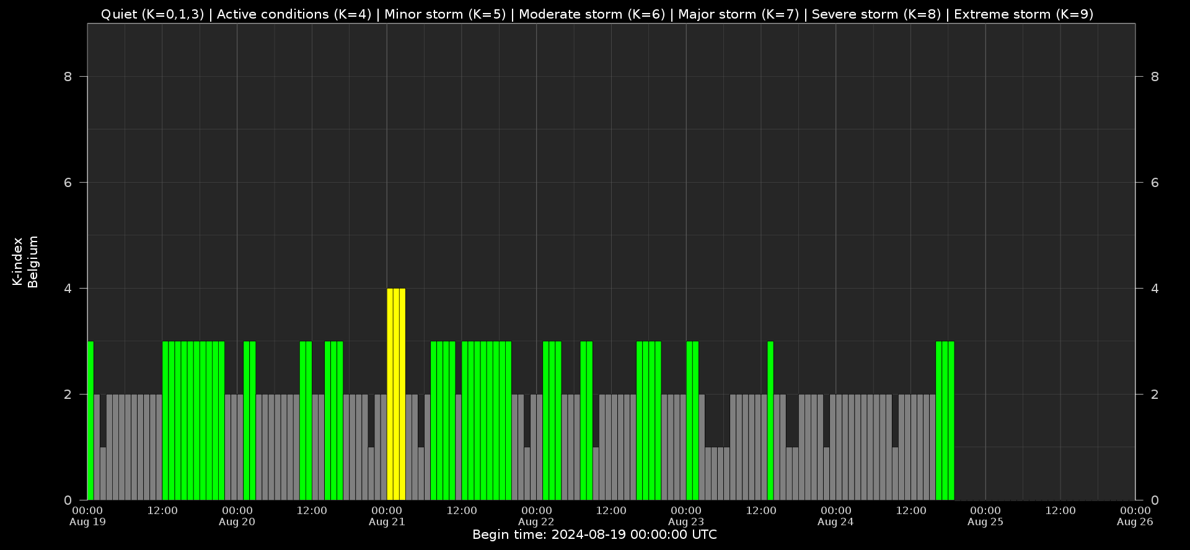The height and width of the screenshot is (550, 1190).
Task: Click the 'Aug 26' x-axis date label
Action: [x=1135, y=522]
